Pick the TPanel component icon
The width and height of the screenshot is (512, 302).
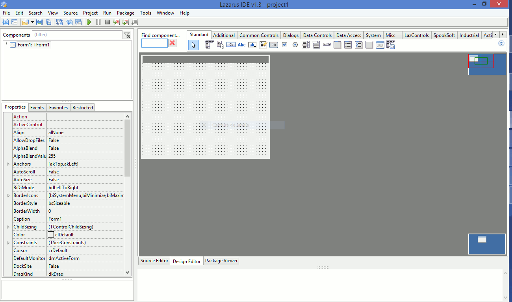369,45
